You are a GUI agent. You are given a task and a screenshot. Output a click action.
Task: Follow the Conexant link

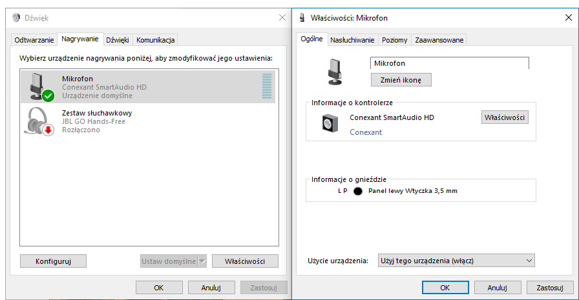[x=366, y=132]
